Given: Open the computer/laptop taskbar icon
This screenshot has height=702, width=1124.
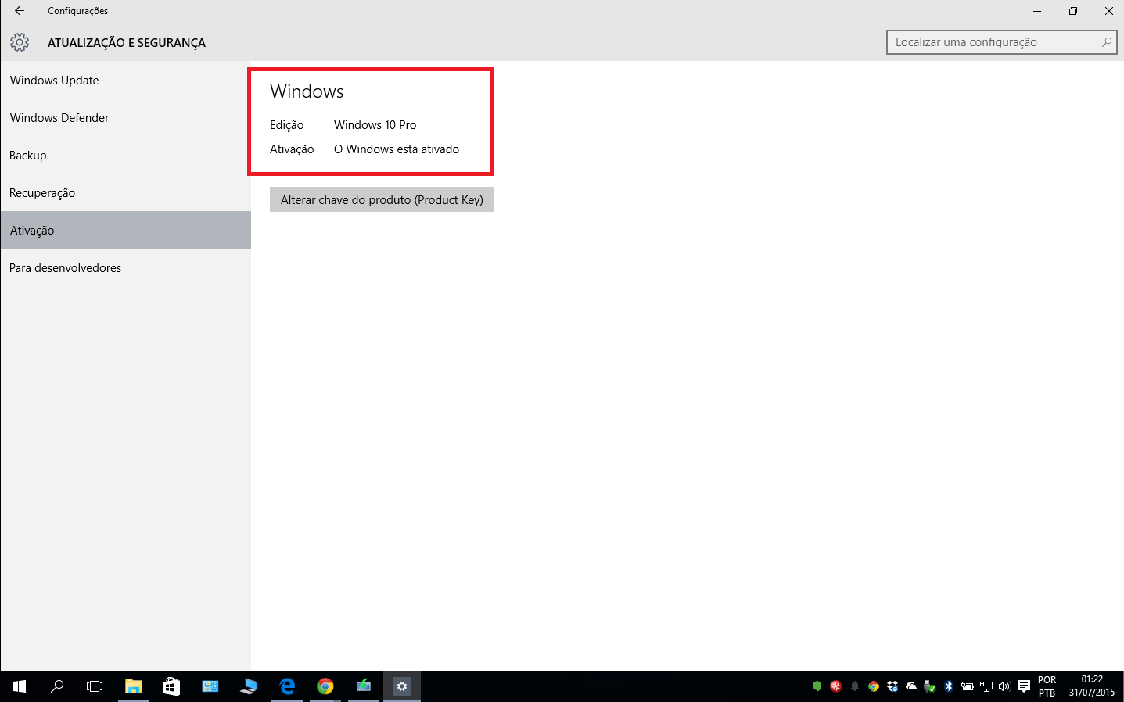Looking at the screenshot, I should click(249, 686).
